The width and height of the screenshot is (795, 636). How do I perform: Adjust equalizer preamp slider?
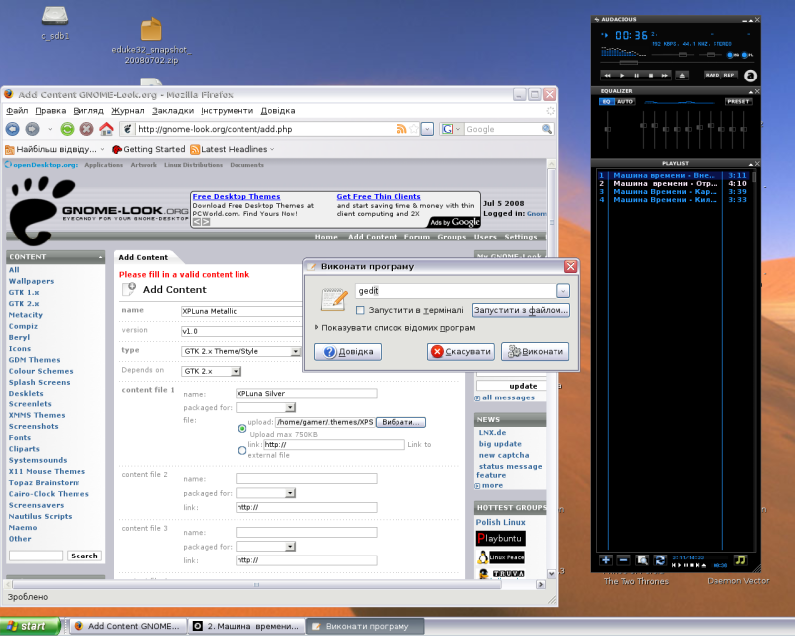click(x=607, y=130)
